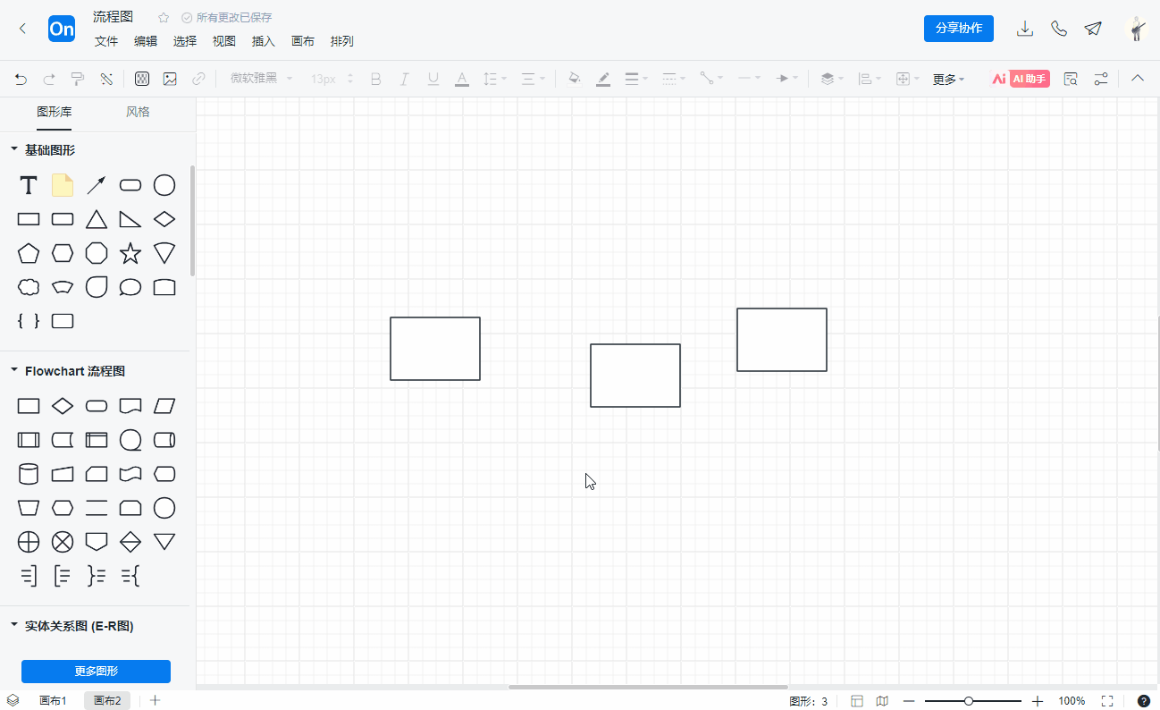Viewport: 1160px width, 710px height.
Task: Toggle fullscreen mode in status bar
Action: 1107,701
